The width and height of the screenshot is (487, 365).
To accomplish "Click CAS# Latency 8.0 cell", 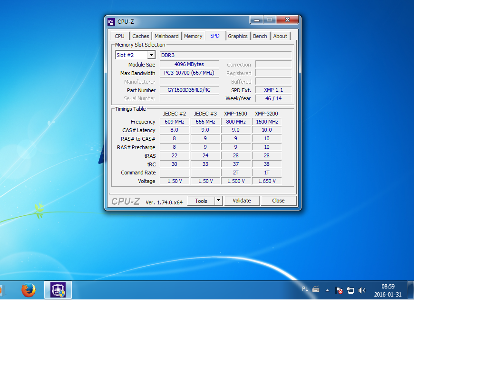I will 175,130.
